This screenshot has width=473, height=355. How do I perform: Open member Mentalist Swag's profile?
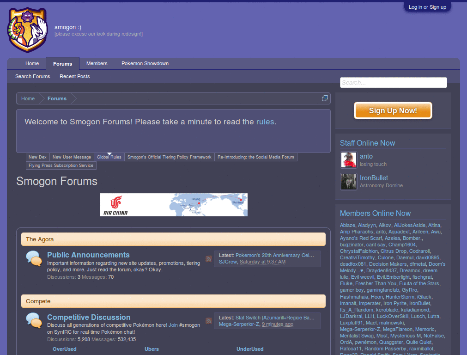[357, 336]
